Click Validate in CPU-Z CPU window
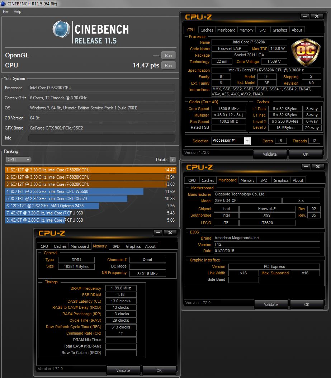331x378 pixels. (270, 154)
